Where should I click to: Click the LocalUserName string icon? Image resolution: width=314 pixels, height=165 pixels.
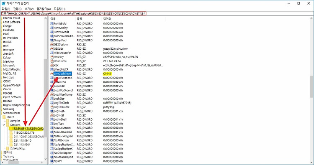[x=51, y=94]
